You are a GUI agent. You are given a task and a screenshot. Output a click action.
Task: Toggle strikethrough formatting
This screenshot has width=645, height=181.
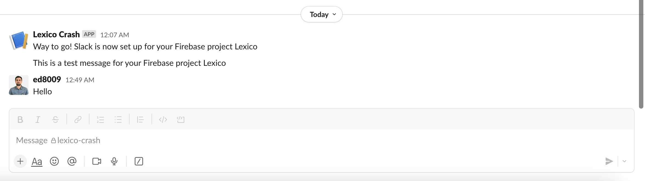55,120
